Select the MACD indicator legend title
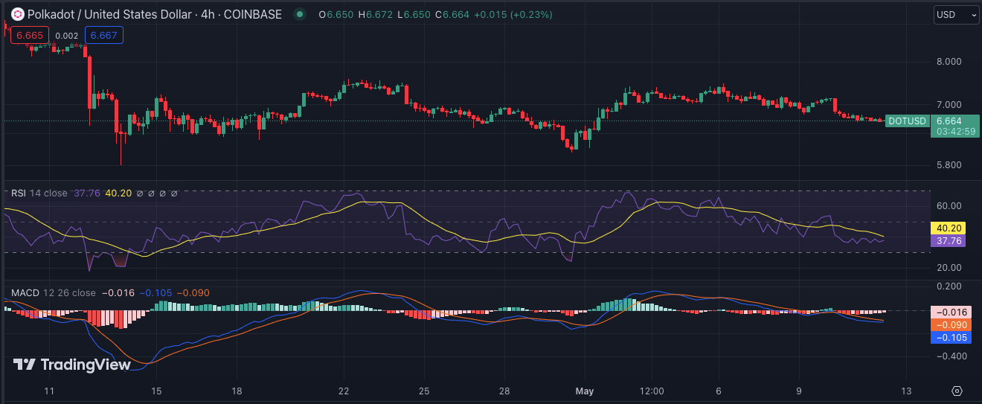Image resolution: width=982 pixels, height=404 pixels. [25, 293]
